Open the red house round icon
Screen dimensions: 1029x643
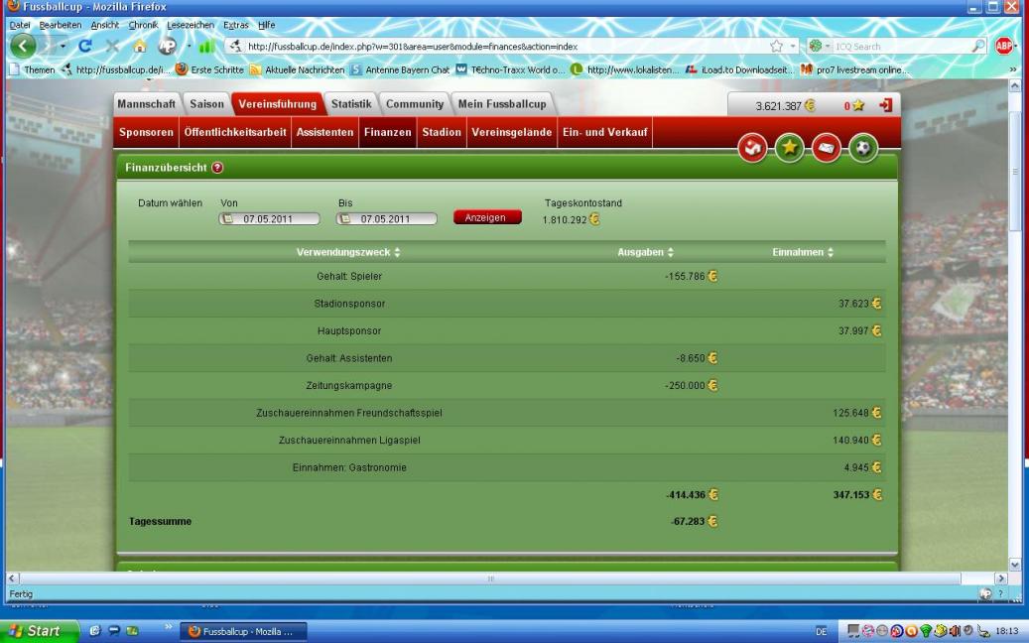[x=753, y=148]
